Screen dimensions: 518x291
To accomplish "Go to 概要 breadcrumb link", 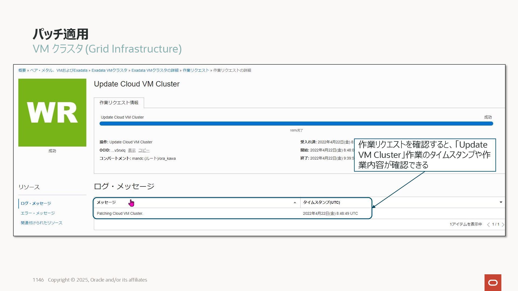I will [x=22, y=70].
